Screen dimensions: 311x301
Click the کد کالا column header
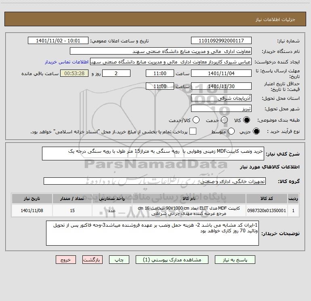click(267, 199)
